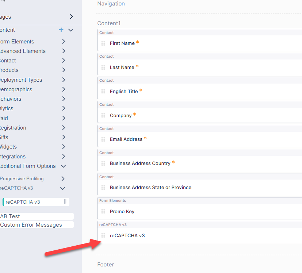302x273 pixels.
Task: Open the Demographics category
Action: click(64, 89)
